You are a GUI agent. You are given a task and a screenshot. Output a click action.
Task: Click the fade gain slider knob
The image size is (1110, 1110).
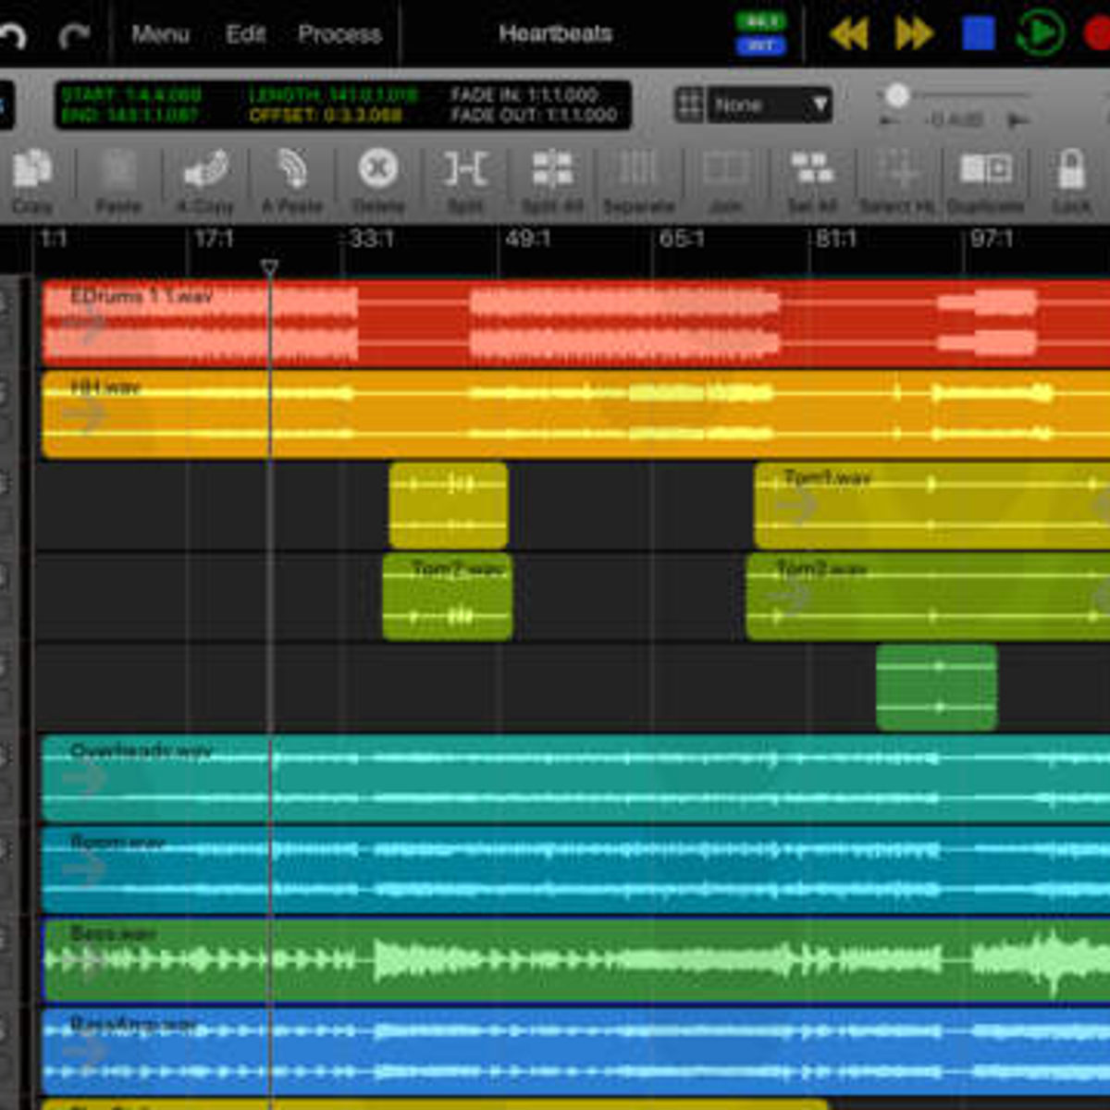pyautogui.click(x=896, y=95)
